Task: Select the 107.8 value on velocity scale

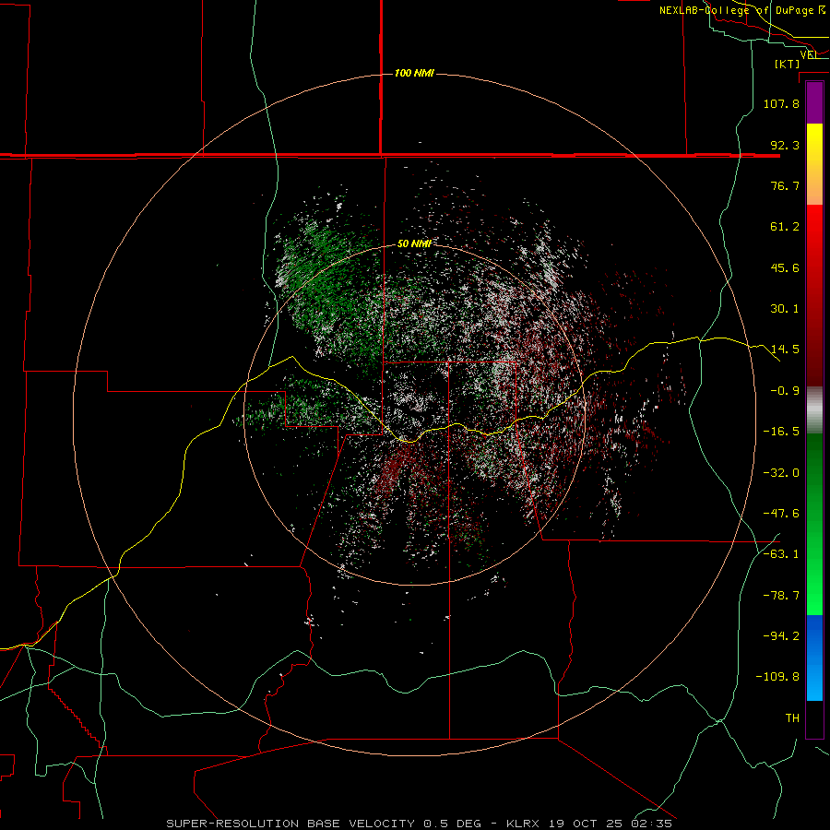Action: pos(781,103)
